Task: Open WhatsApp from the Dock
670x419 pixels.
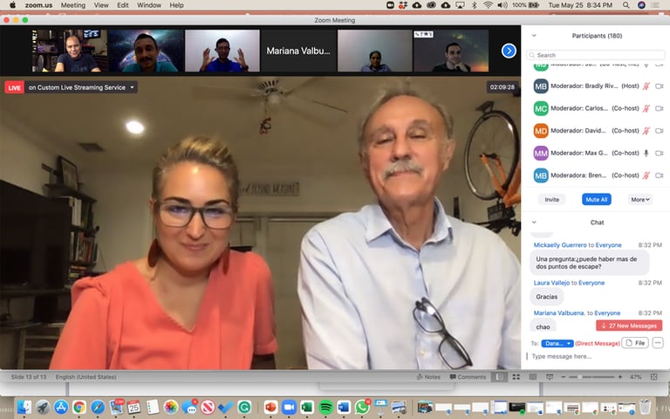Action: coord(362,407)
